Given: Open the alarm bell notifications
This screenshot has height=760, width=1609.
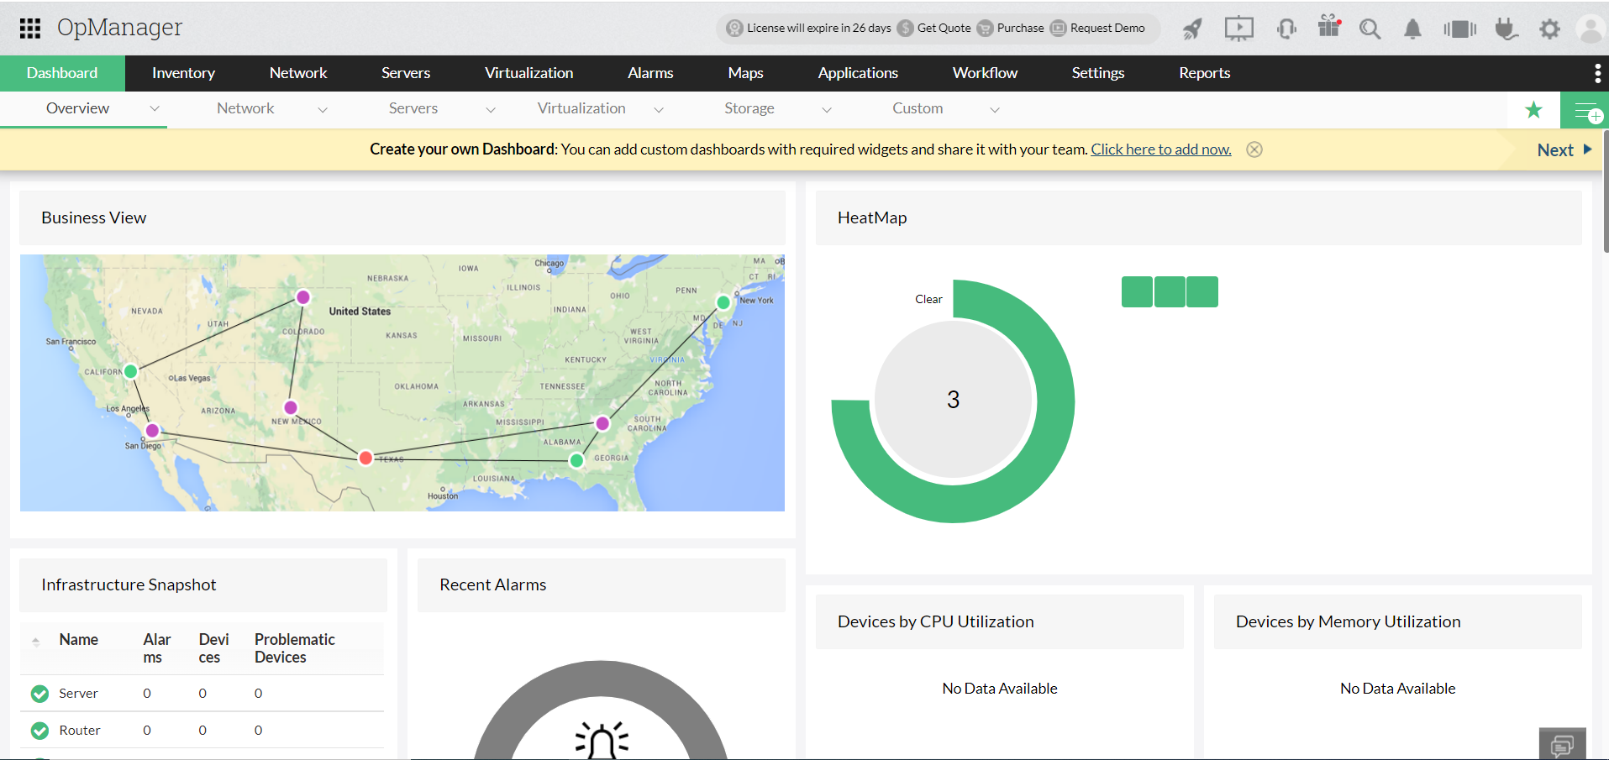Looking at the screenshot, I should point(1412,29).
